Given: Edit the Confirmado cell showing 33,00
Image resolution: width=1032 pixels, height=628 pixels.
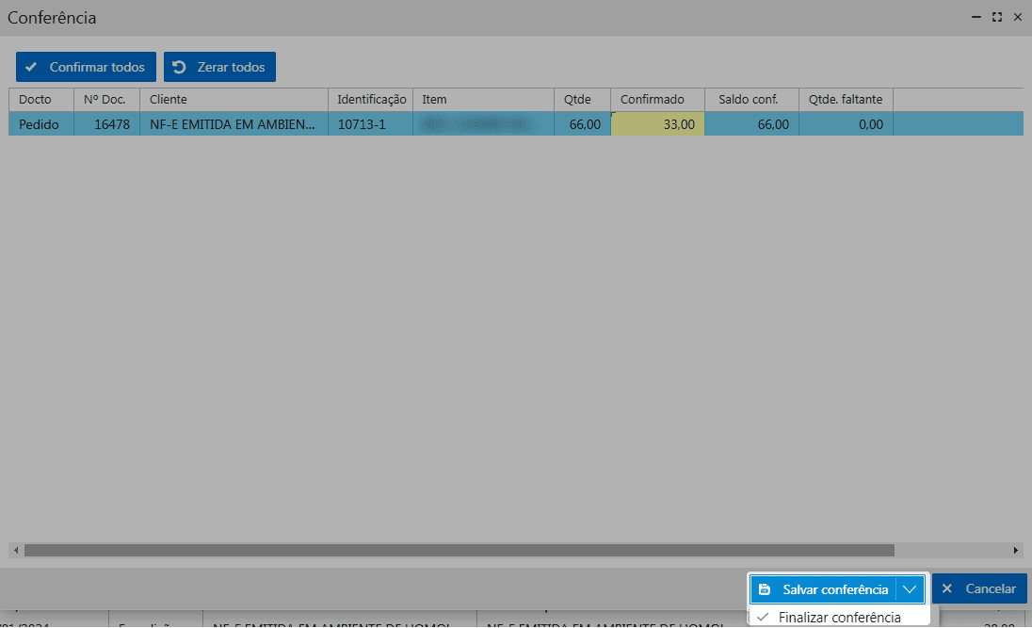Looking at the screenshot, I should [657, 124].
